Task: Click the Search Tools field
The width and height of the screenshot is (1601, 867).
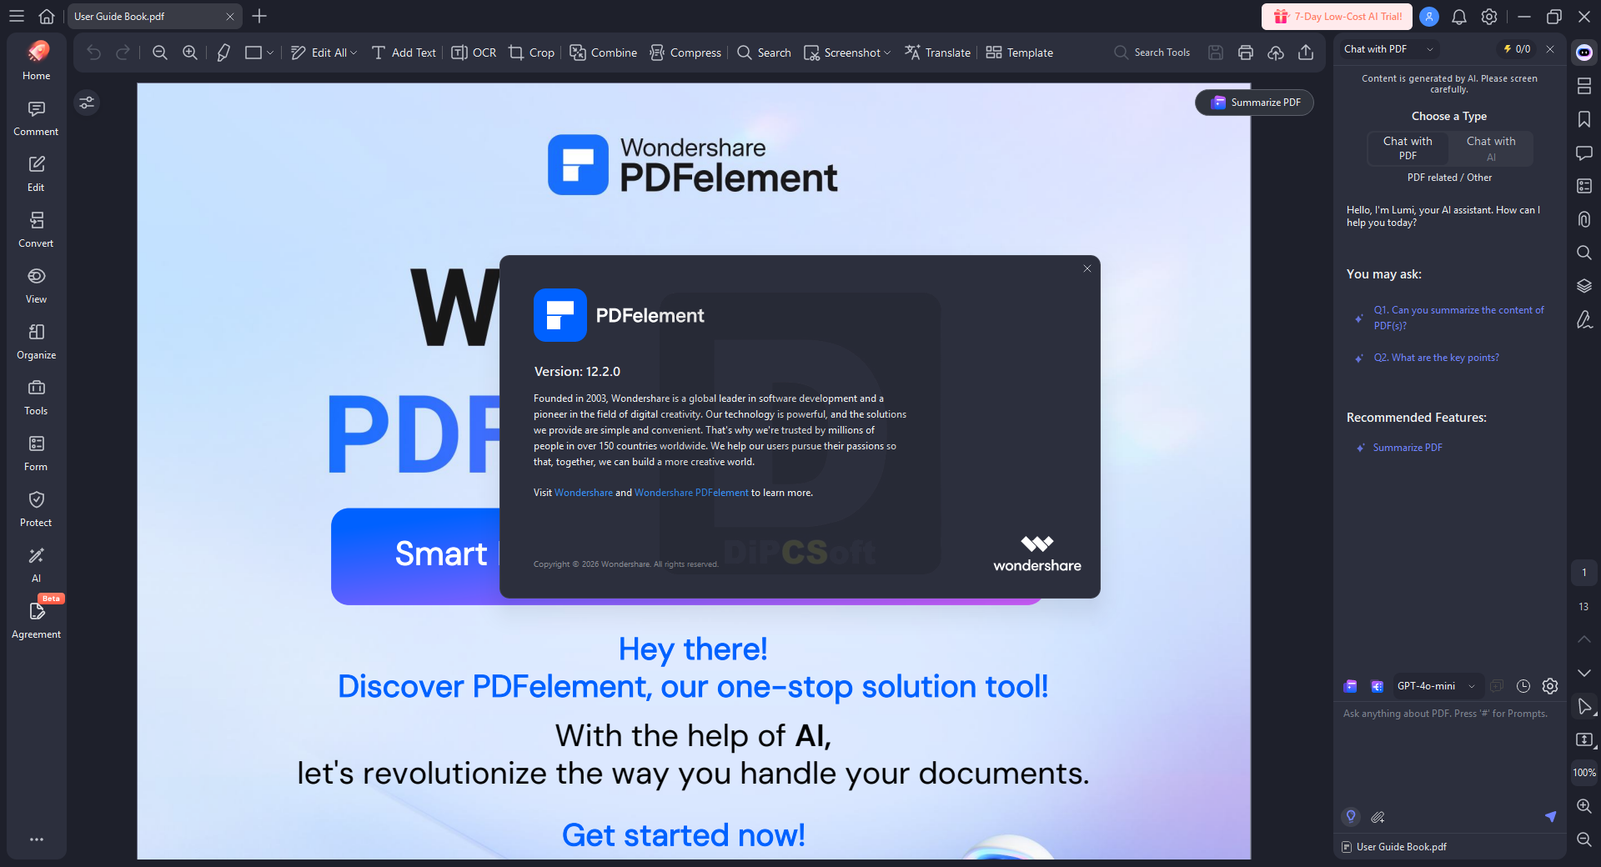Action: [1153, 53]
